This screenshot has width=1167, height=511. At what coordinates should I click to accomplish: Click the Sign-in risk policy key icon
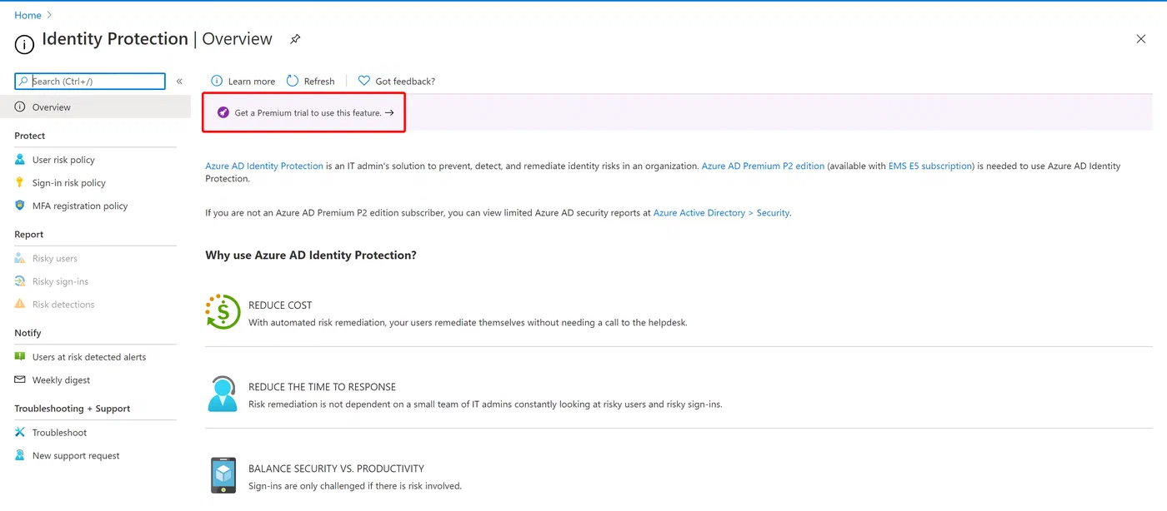pos(20,182)
